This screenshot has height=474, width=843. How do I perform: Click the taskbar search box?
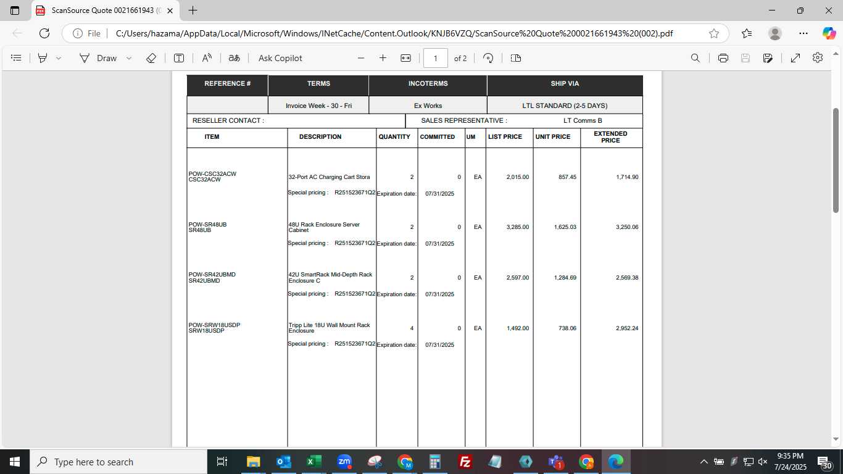(x=118, y=462)
